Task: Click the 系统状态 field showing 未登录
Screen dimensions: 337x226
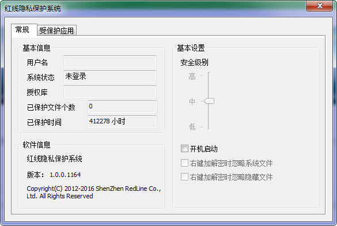Action: [x=110, y=77]
